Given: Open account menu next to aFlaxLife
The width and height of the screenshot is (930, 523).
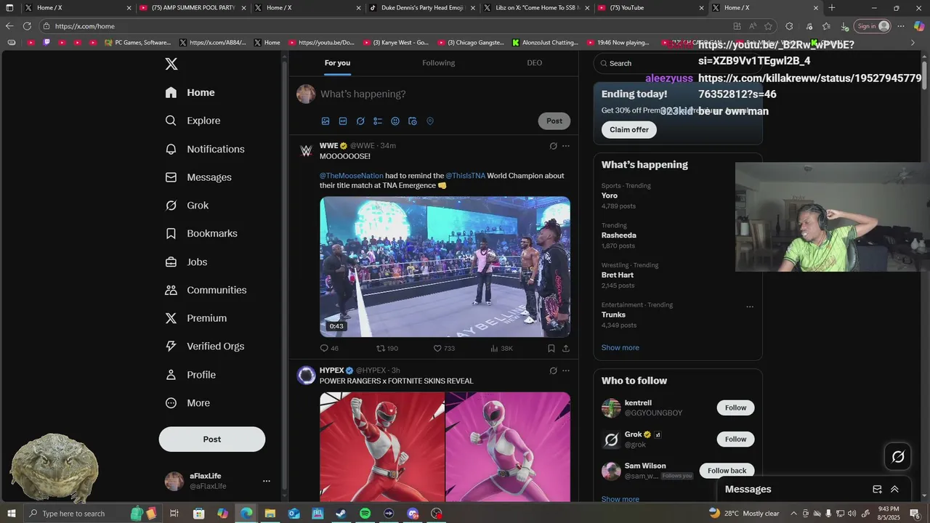Looking at the screenshot, I should click(266, 481).
